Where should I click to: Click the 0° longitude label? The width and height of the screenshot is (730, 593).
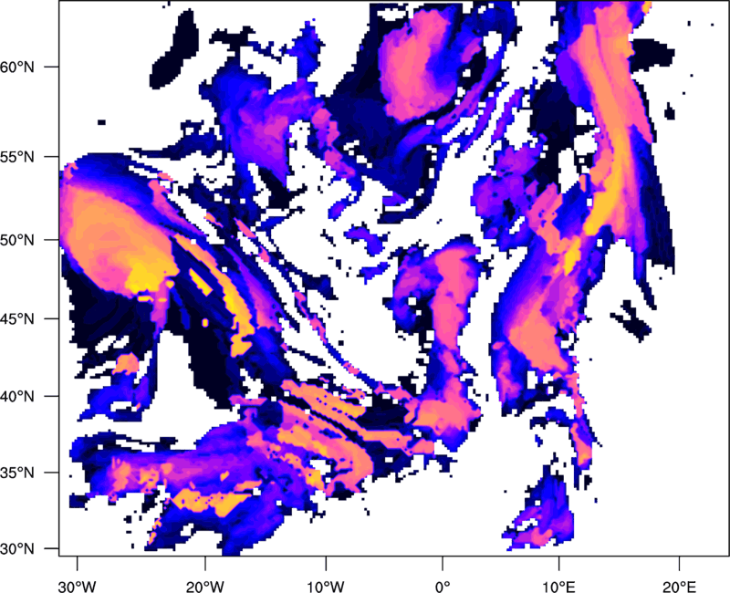(x=443, y=586)
